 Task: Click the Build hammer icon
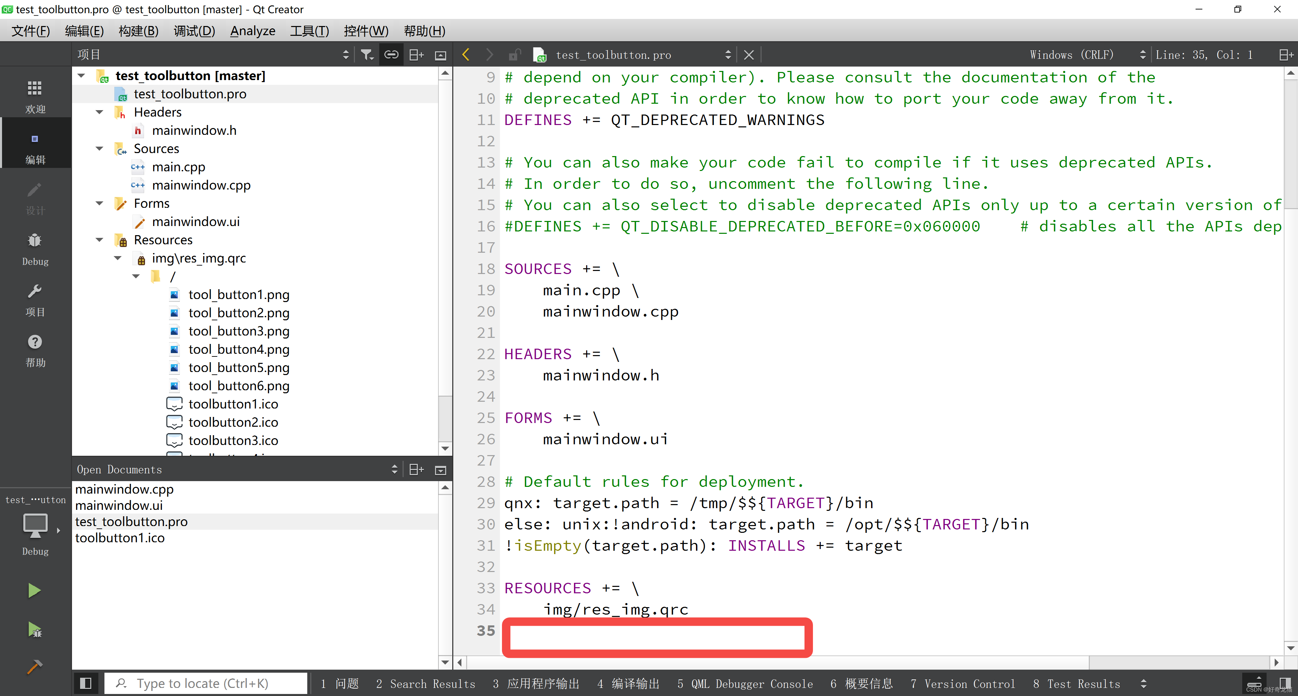point(34,666)
